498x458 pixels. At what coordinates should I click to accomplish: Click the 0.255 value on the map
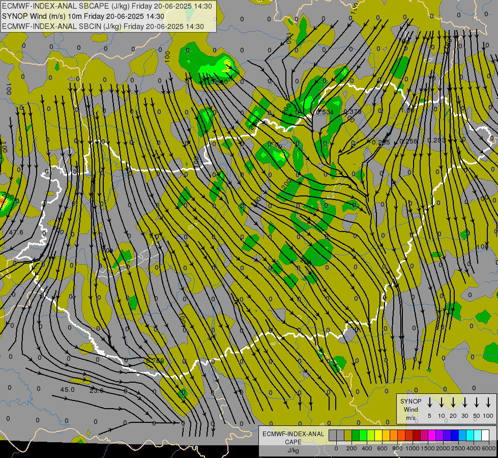[381, 142]
